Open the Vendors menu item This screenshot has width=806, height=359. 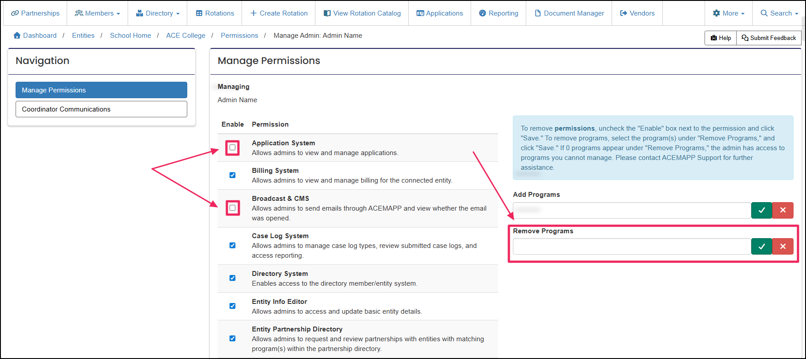click(x=637, y=13)
